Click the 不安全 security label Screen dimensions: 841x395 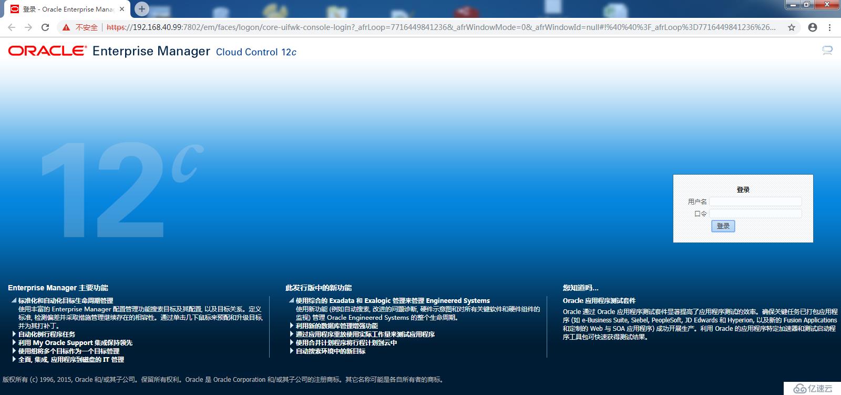click(x=86, y=27)
